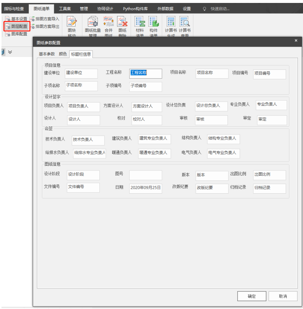Viewport: 303px width, 309px height.
Task: Launch 计算书生成 from the ribbon
Action: [x=171, y=23]
